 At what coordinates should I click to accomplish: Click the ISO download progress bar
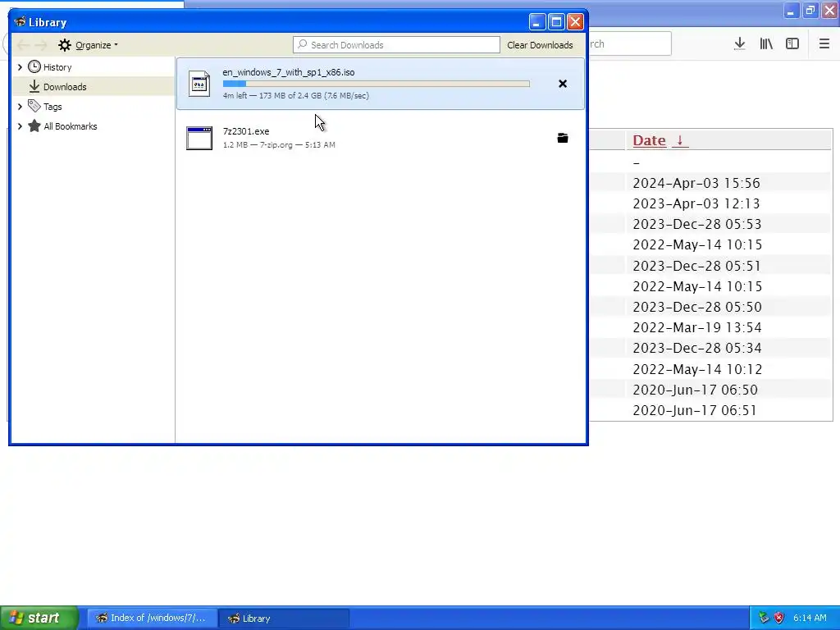(x=376, y=84)
